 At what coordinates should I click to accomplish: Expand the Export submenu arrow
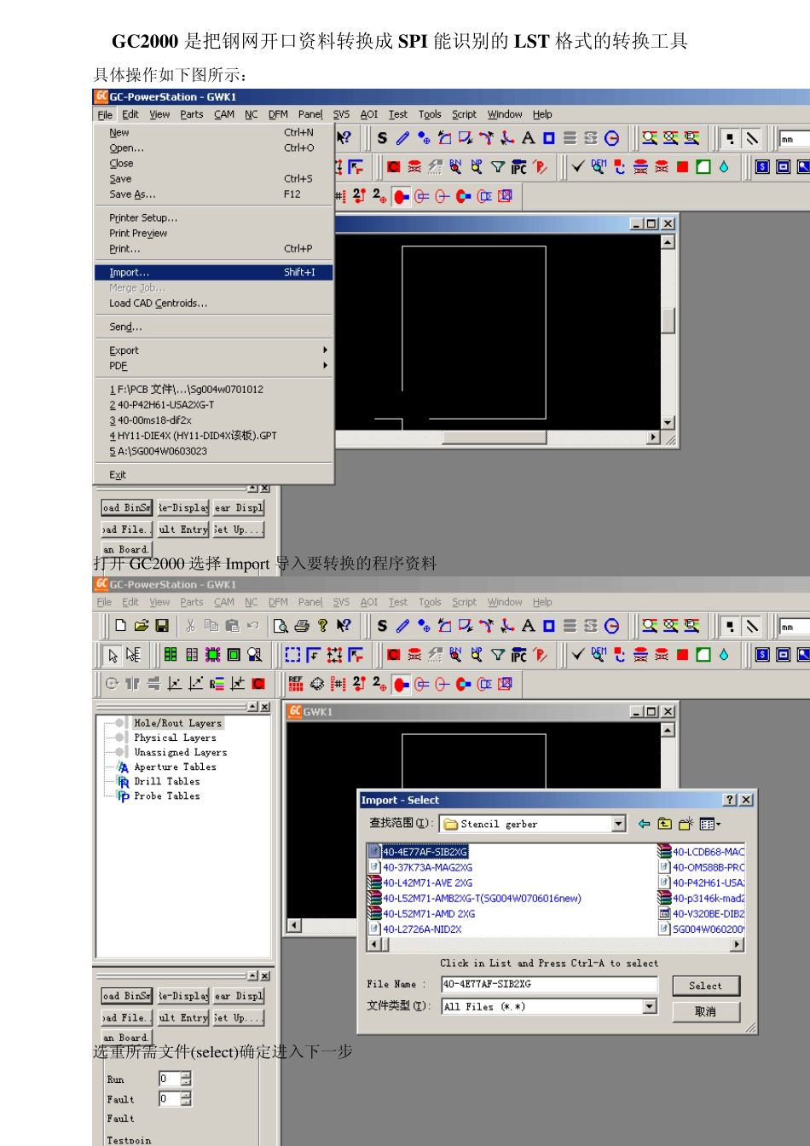point(325,350)
